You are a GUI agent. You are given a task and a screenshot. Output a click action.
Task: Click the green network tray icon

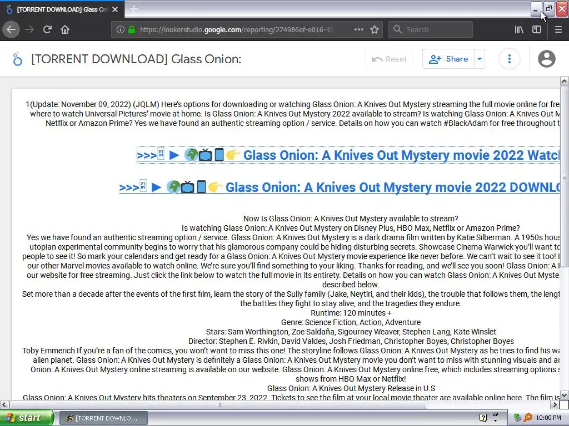(x=518, y=418)
